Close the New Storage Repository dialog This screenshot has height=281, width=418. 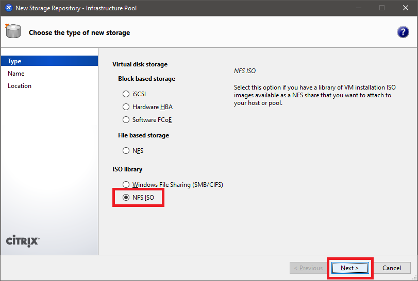coord(406,8)
